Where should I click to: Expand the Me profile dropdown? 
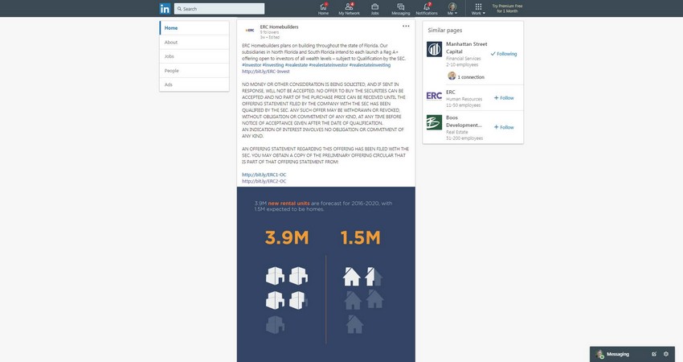pyautogui.click(x=452, y=9)
